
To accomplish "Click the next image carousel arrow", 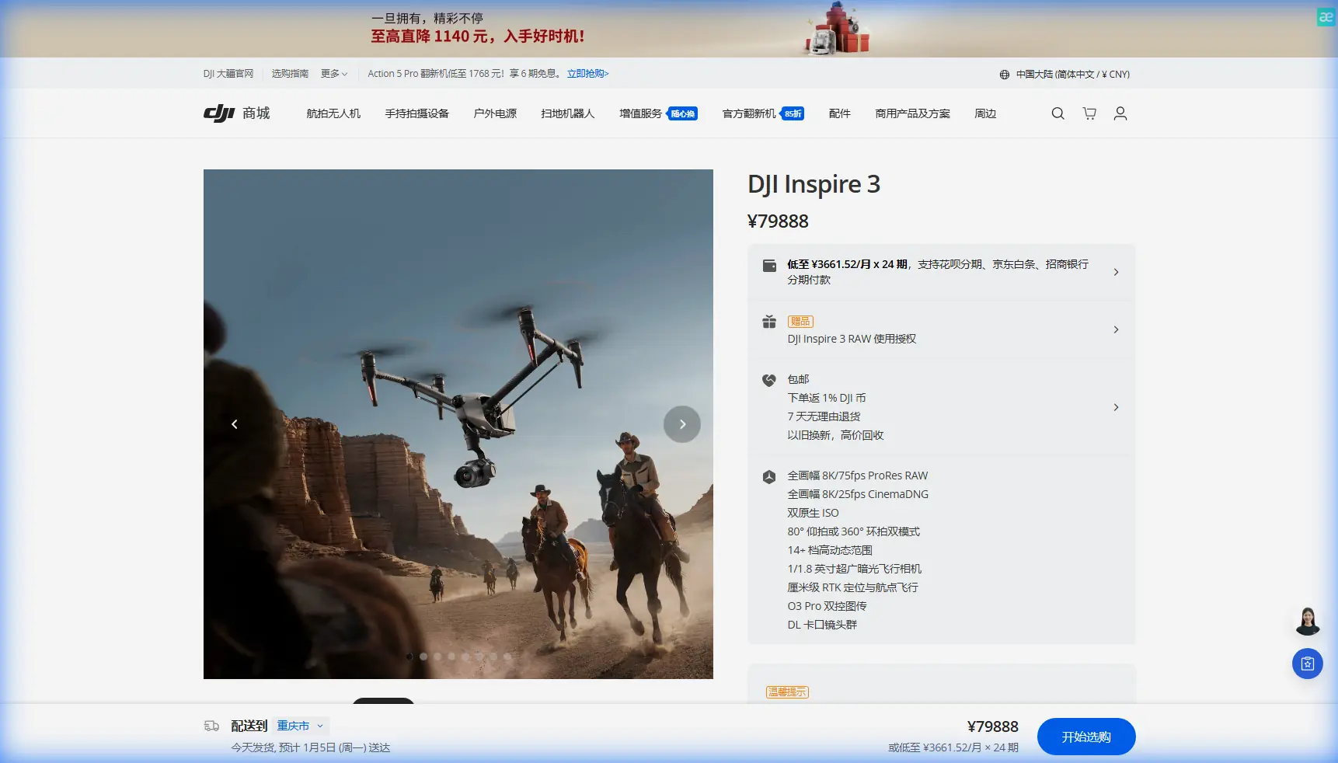I will (681, 424).
